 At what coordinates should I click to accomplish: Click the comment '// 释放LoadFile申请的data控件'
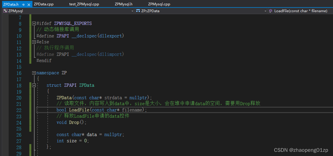(x=93, y=116)
